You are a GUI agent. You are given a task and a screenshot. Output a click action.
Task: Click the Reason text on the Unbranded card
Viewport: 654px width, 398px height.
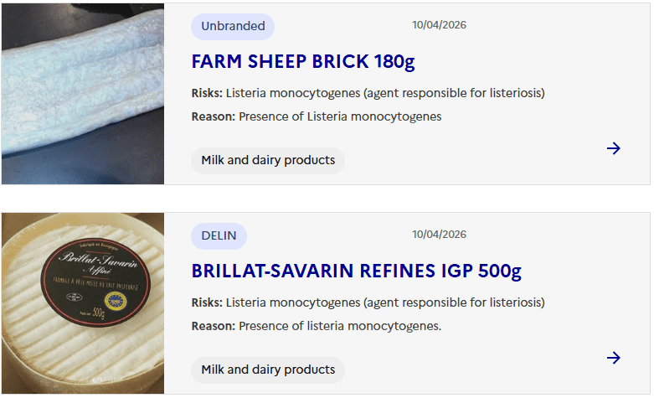tap(317, 116)
